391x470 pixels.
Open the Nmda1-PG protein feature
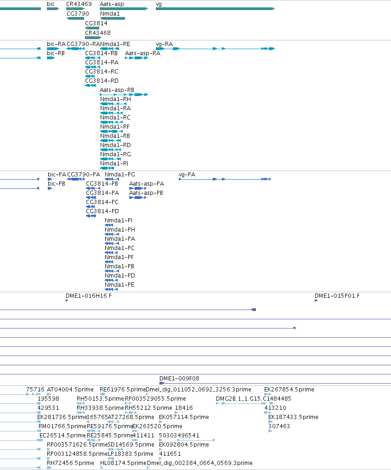112,179
